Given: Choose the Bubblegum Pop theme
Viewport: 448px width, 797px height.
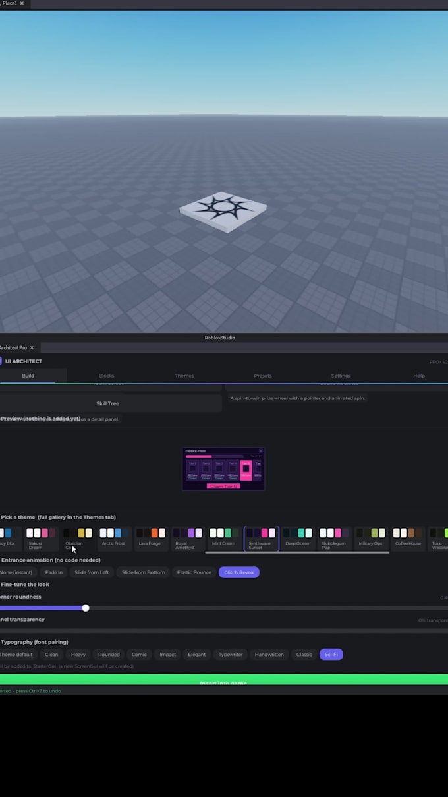Looking at the screenshot, I should click(334, 538).
